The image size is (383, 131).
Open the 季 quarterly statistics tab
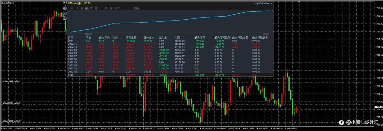tap(91, 8)
